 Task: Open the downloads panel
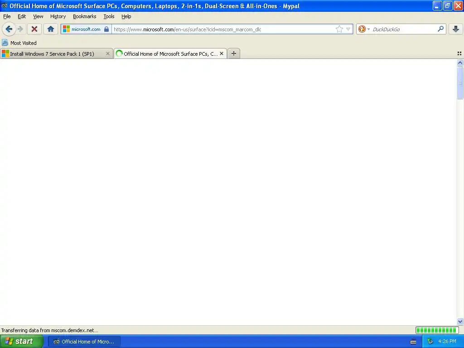point(456,29)
